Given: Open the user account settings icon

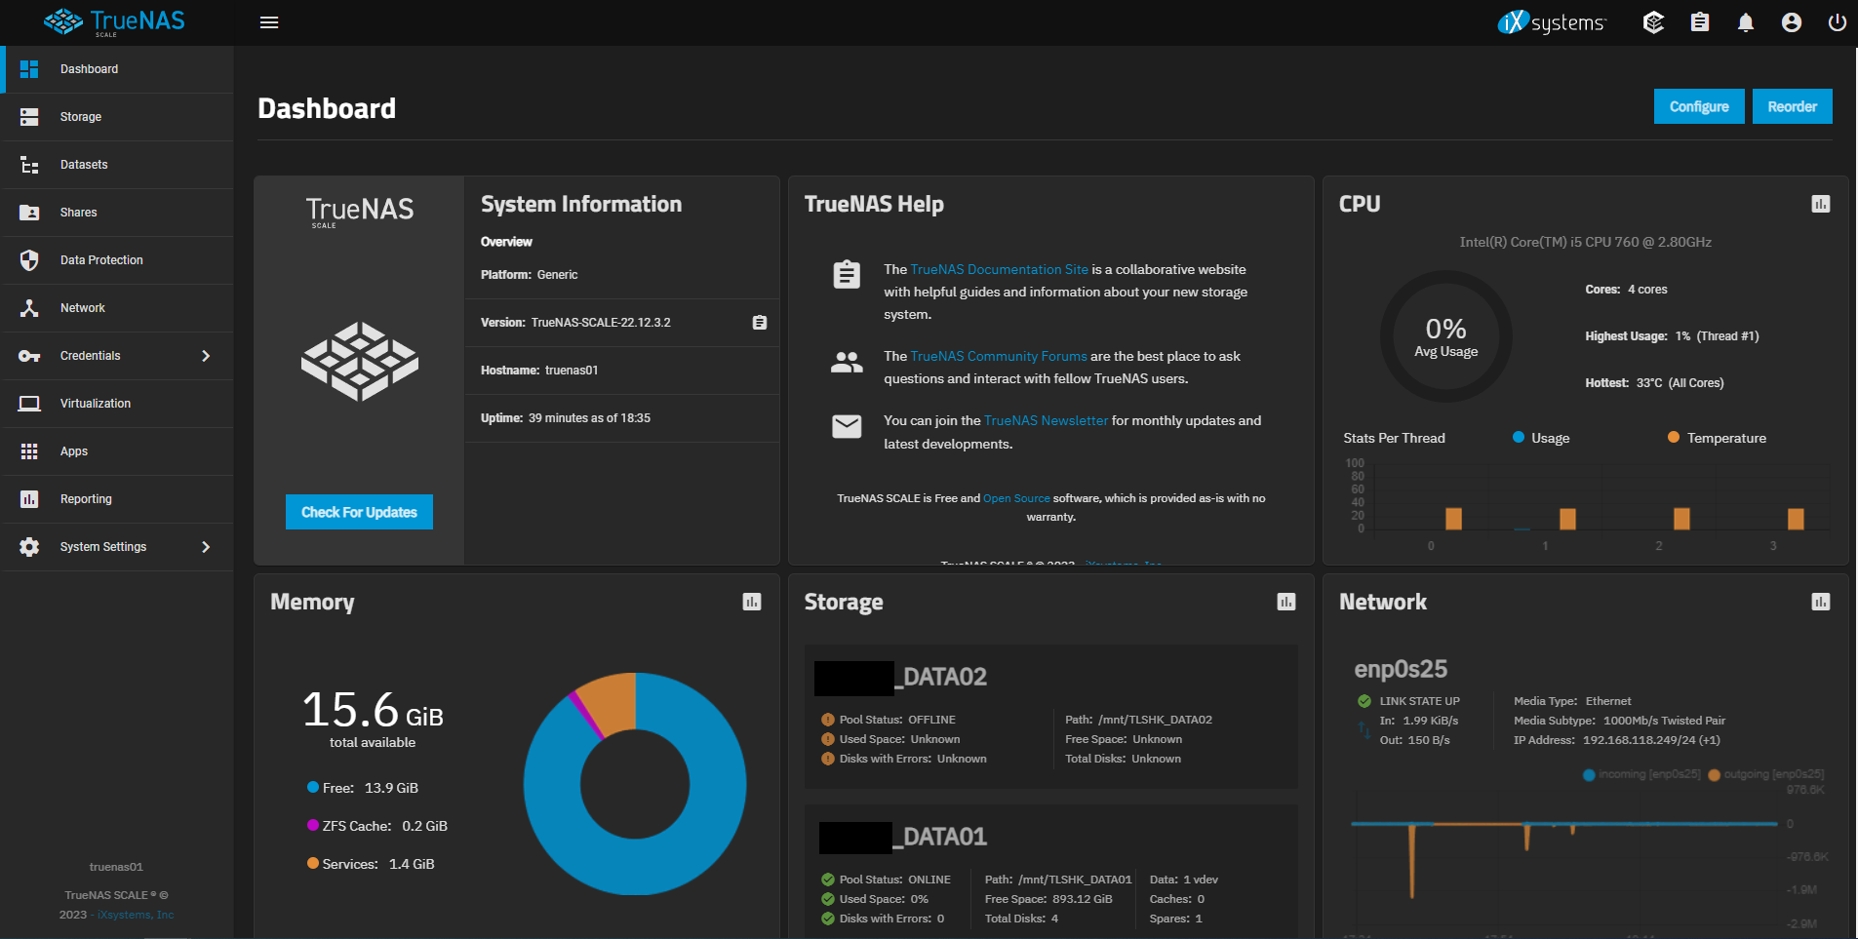Looking at the screenshot, I should pyautogui.click(x=1792, y=22).
